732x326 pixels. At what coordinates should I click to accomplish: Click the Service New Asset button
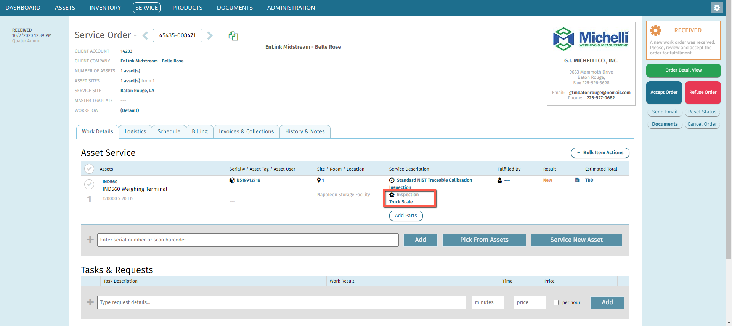tap(576, 240)
